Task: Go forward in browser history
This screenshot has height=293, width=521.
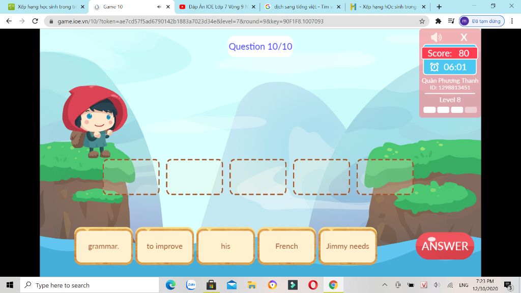Action: 22,21
